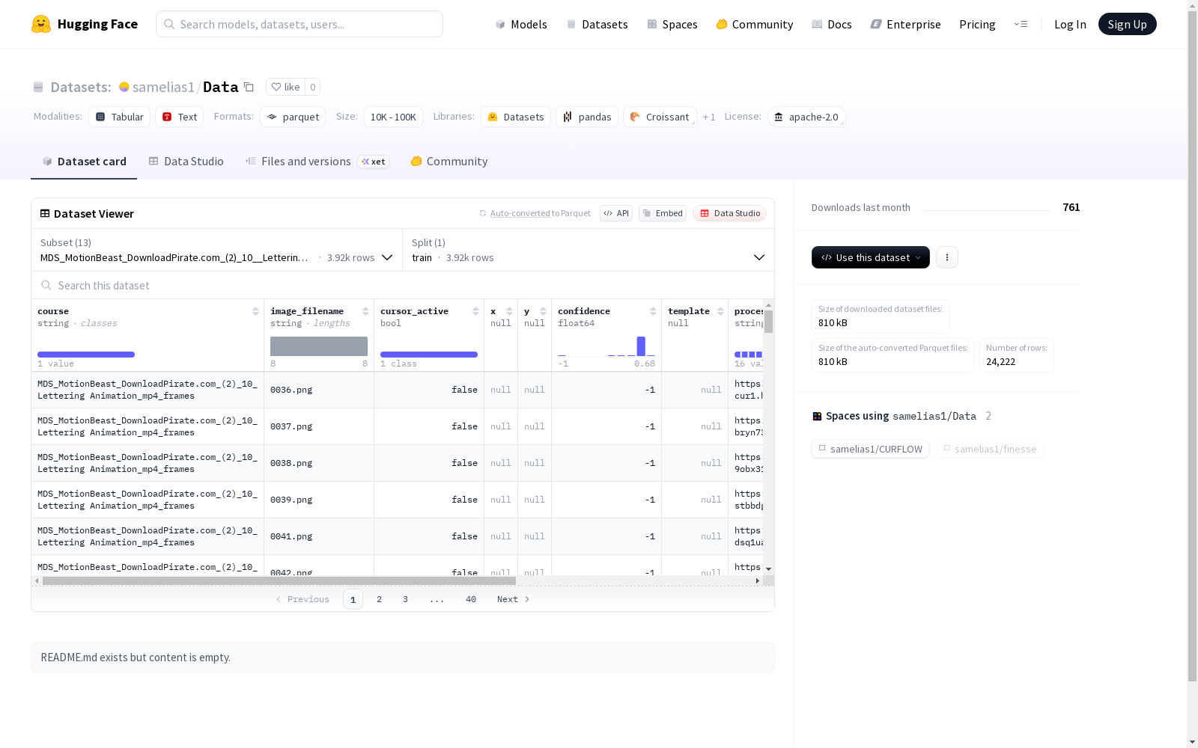Open Data Studio from viewer header
Screen dimensions: 1198x748
[730, 213]
